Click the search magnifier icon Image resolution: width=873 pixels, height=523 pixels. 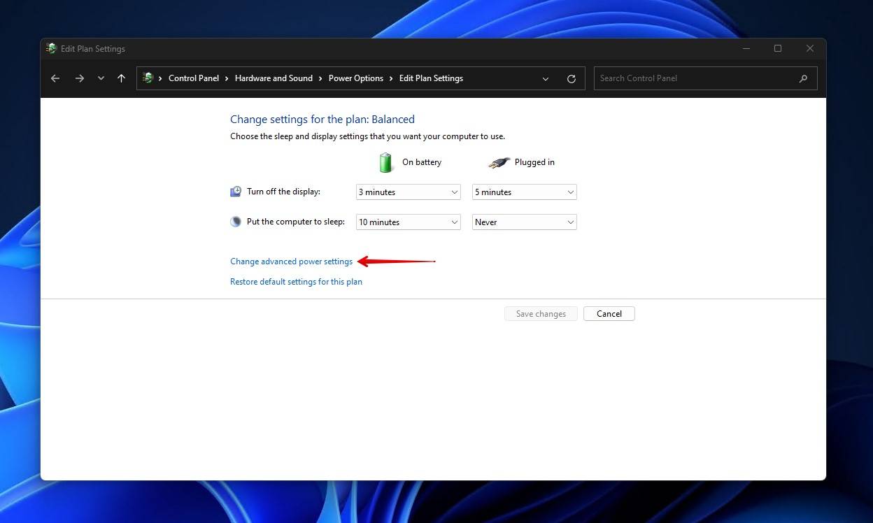tap(803, 78)
